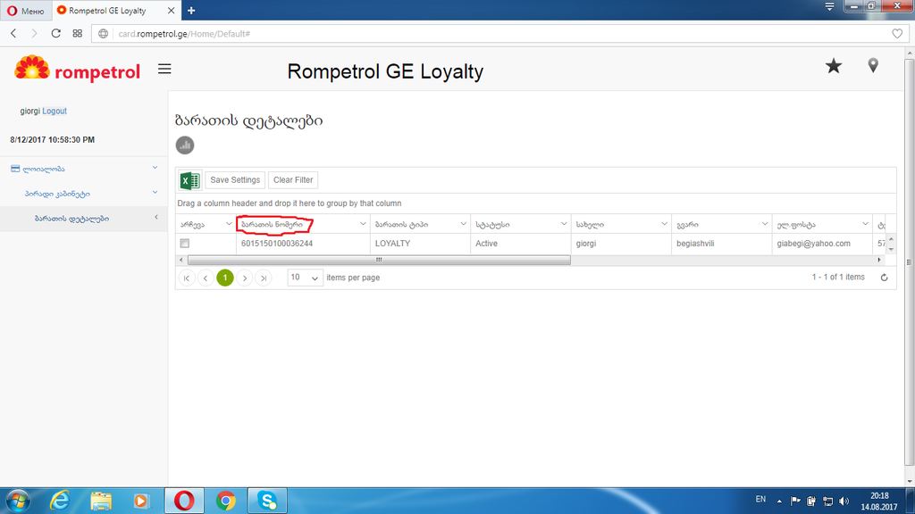The height and width of the screenshot is (514, 915).
Task: Click the gray chart icon under heading
Action: [x=185, y=145]
